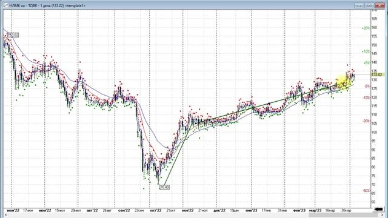Click the окт'22 date label on the time axis
The height and width of the screenshot is (218, 388).
156,210
